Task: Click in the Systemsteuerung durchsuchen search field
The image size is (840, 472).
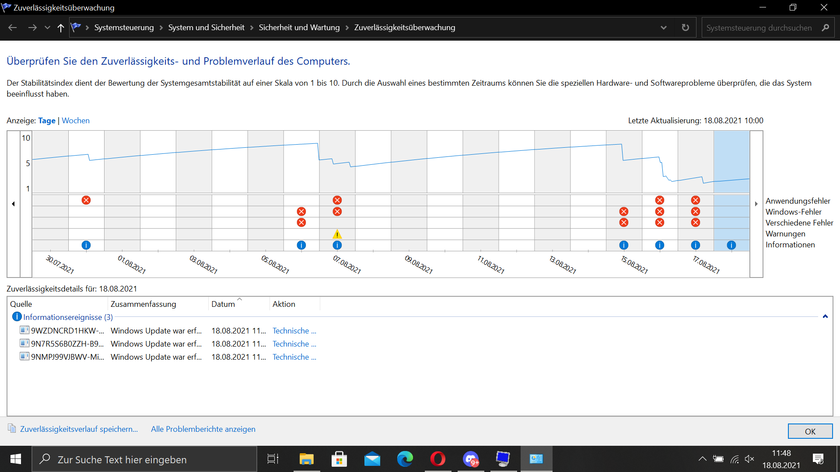Action: coord(759,28)
